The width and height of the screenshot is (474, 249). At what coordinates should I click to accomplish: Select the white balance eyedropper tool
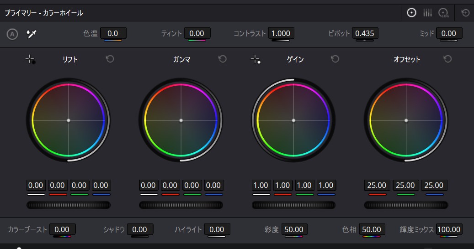tap(31, 34)
